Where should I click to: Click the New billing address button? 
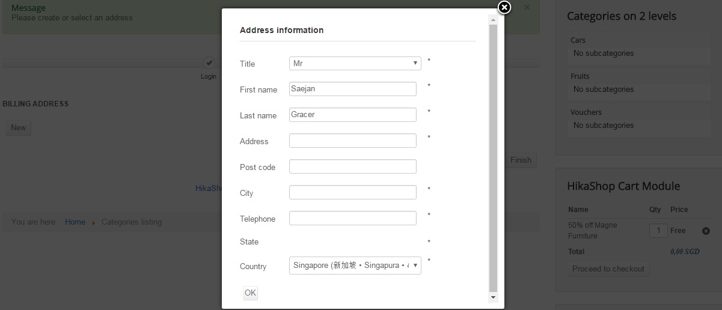18,127
